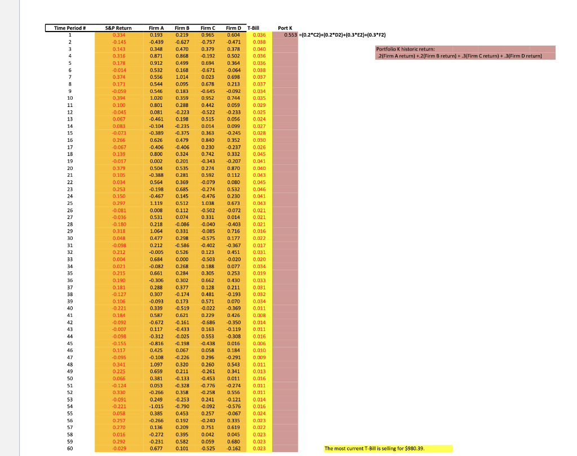Click the formula text =(0.2*C2)+(0.2*D2)+(0.3*E2)+(0.3*F2)
Image resolution: width=577 pixels, height=456 pixels.
pyautogui.click(x=342, y=35)
